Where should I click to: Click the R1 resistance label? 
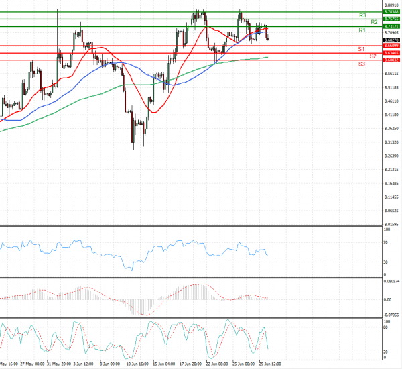[x=362, y=30]
